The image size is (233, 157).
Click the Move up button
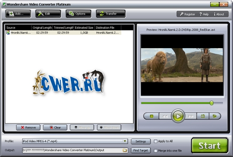[x=82, y=128]
